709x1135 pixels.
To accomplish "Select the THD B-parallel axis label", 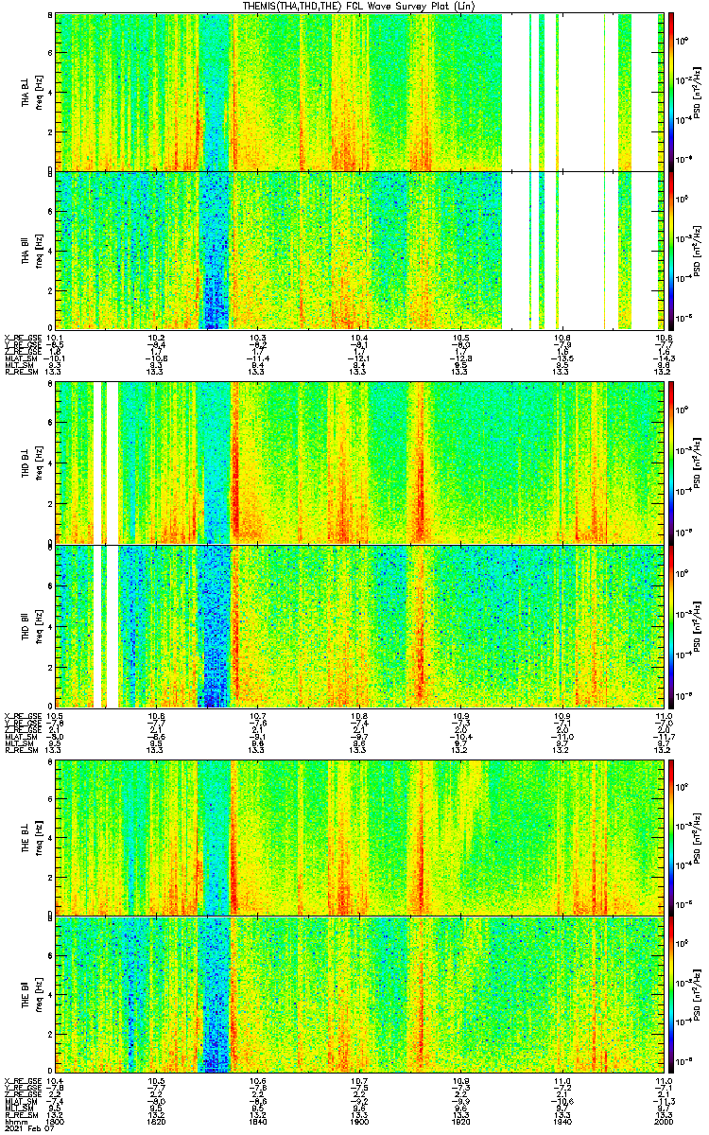I will click(26, 625).
